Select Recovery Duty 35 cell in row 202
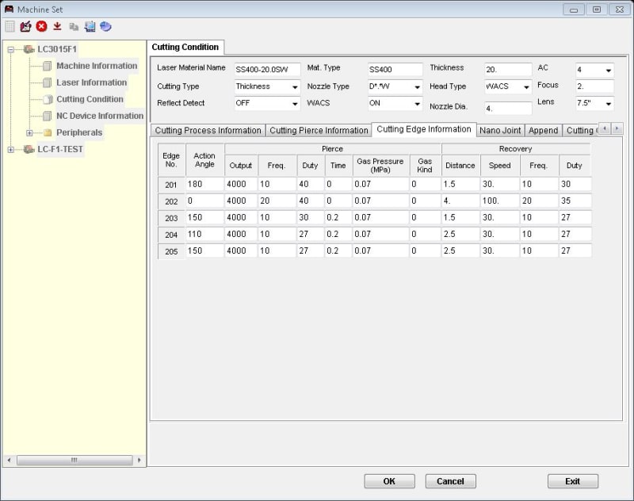The image size is (634, 501). tap(575, 201)
